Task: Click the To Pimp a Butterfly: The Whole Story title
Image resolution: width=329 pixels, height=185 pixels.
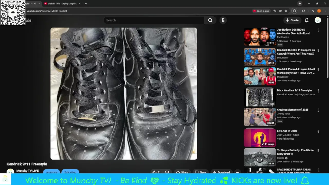Action: [295, 152]
